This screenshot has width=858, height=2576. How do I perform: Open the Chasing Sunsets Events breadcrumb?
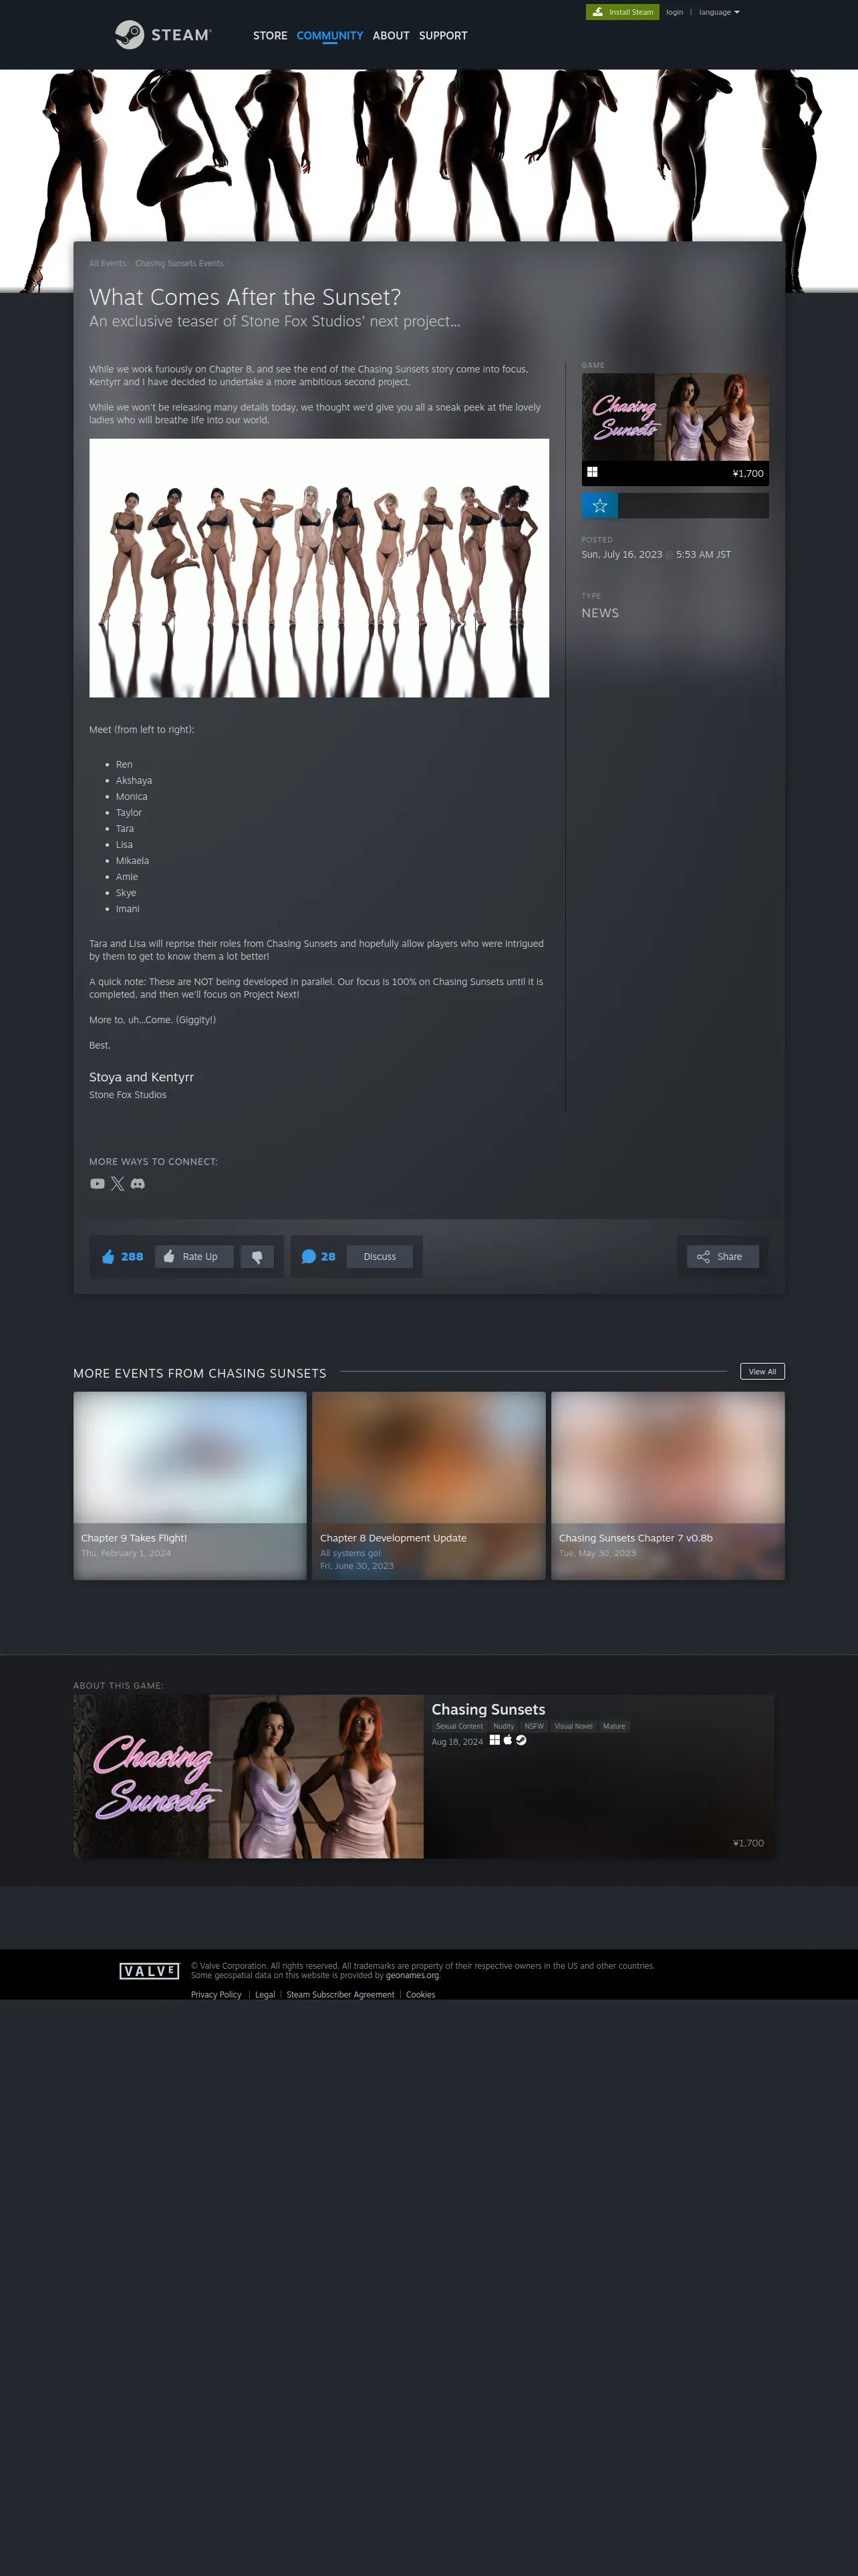(x=179, y=263)
